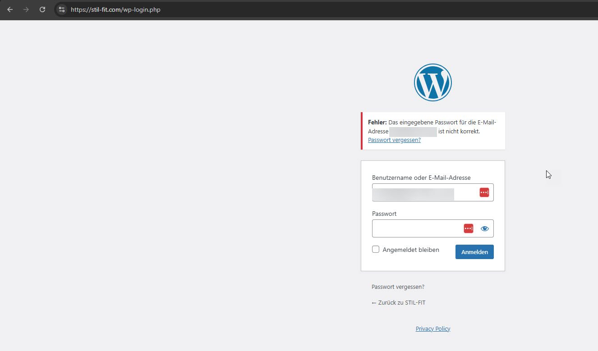This screenshot has width=598, height=351.
Task: Click the browser forward arrow
Action: click(26, 9)
